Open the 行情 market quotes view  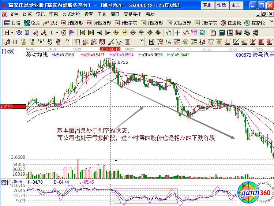12,23
